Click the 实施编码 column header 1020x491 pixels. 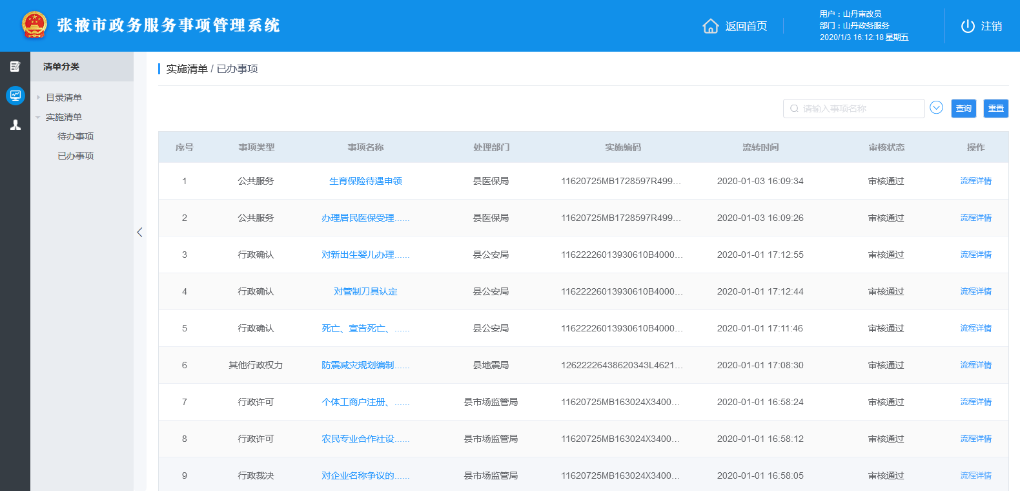[x=623, y=147]
